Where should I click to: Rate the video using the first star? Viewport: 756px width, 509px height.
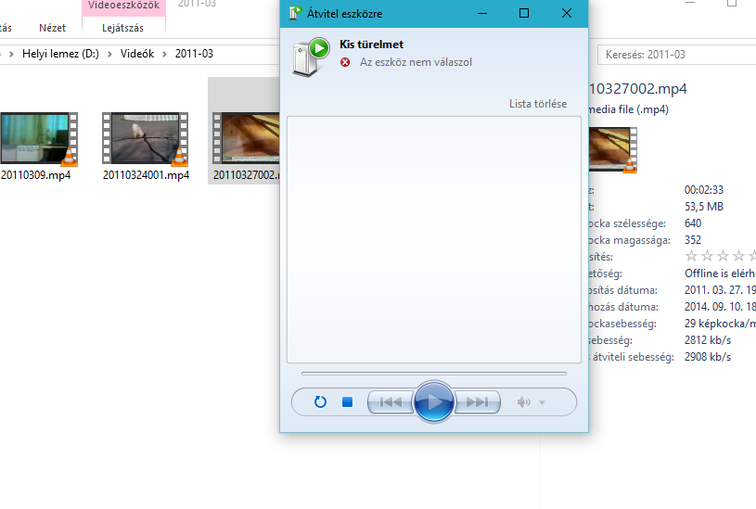click(691, 256)
